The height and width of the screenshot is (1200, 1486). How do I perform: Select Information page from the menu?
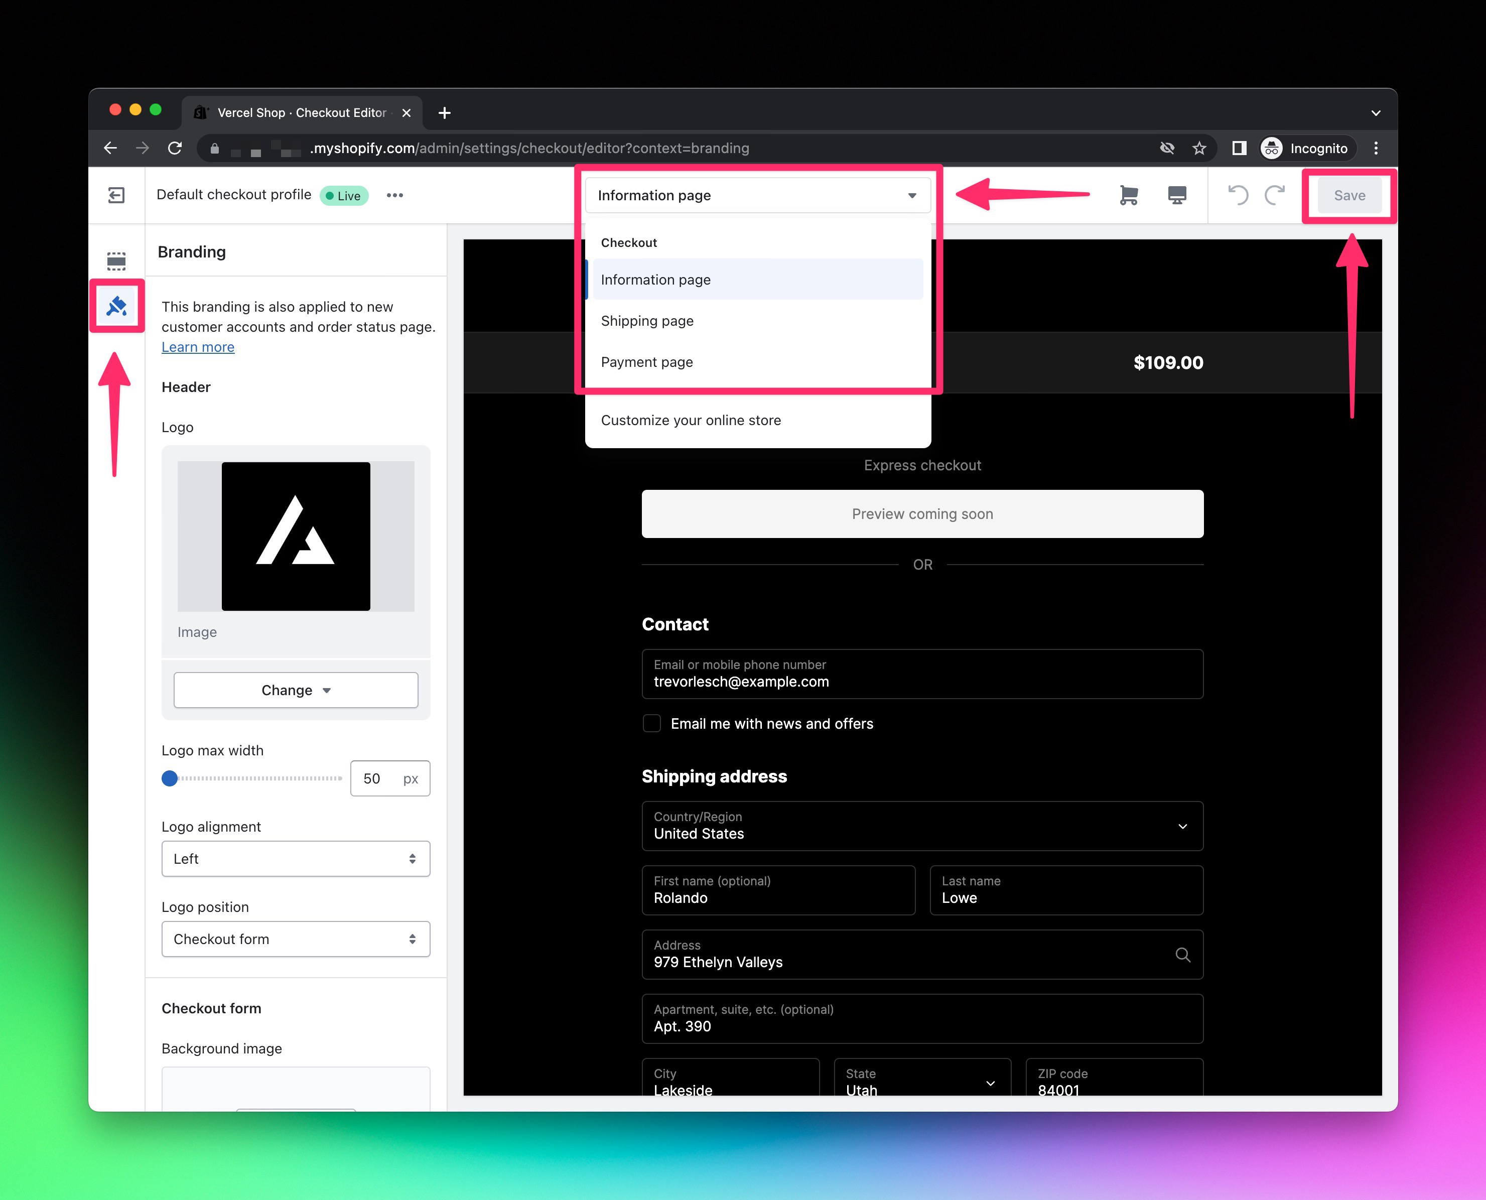click(757, 279)
